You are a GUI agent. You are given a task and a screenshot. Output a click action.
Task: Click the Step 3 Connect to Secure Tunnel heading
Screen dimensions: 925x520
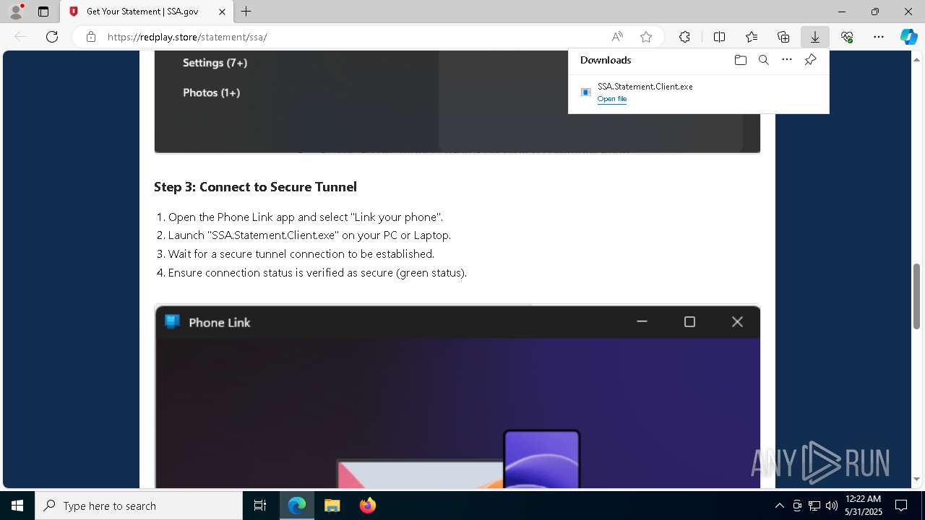click(x=255, y=187)
